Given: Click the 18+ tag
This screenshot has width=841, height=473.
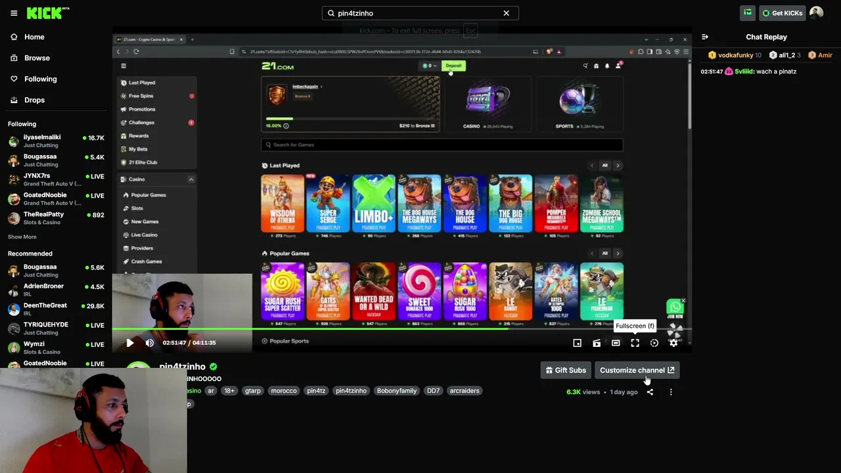Looking at the screenshot, I should (229, 391).
